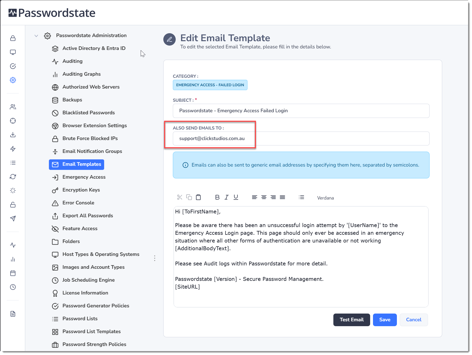Click the list icon in the left rail
The height and width of the screenshot is (355, 472).
13,163
